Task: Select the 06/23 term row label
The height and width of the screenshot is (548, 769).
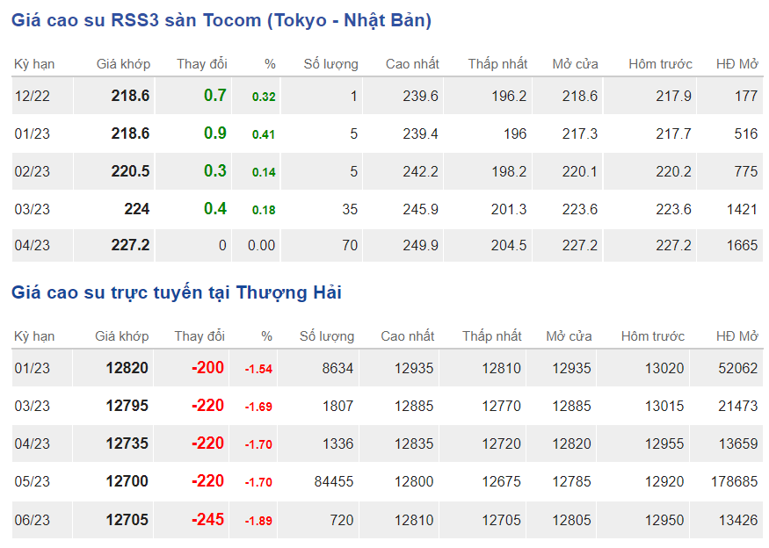Action: 33,520
